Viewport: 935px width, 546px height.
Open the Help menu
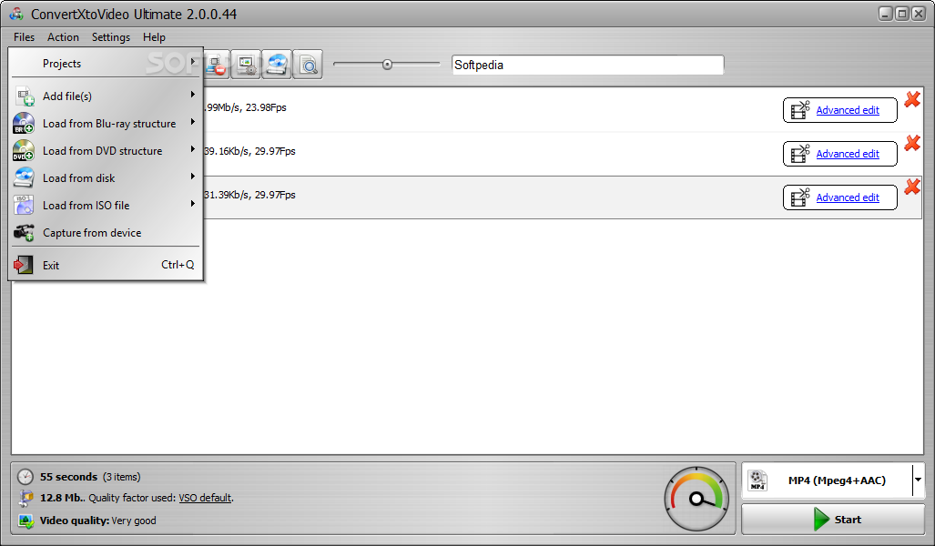[x=154, y=37]
